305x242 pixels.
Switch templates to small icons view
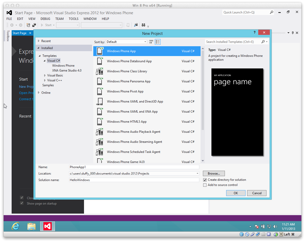[151, 42]
